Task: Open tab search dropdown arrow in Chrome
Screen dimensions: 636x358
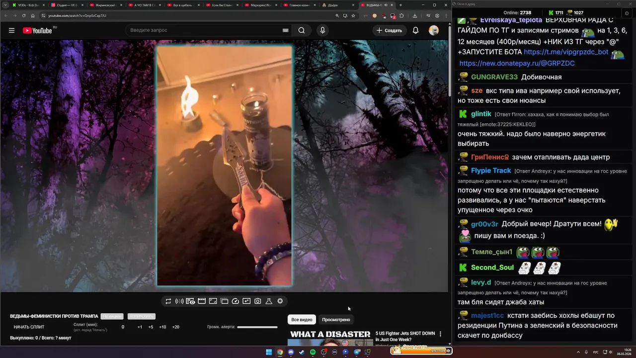Action: pyautogui.click(x=5, y=5)
